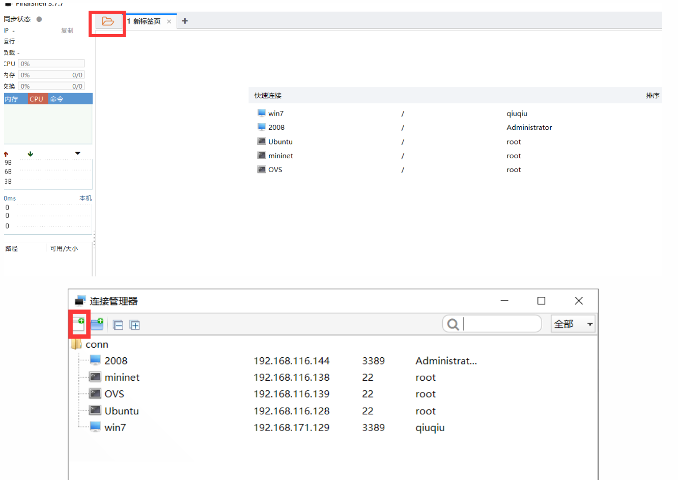Click the 同步状态 indicator dot
This screenshot has width=678, height=480.
[x=39, y=19]
